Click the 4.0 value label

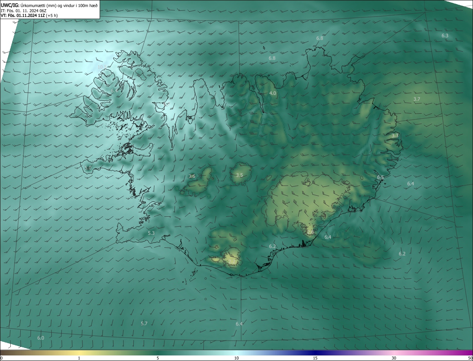point(273,93)
